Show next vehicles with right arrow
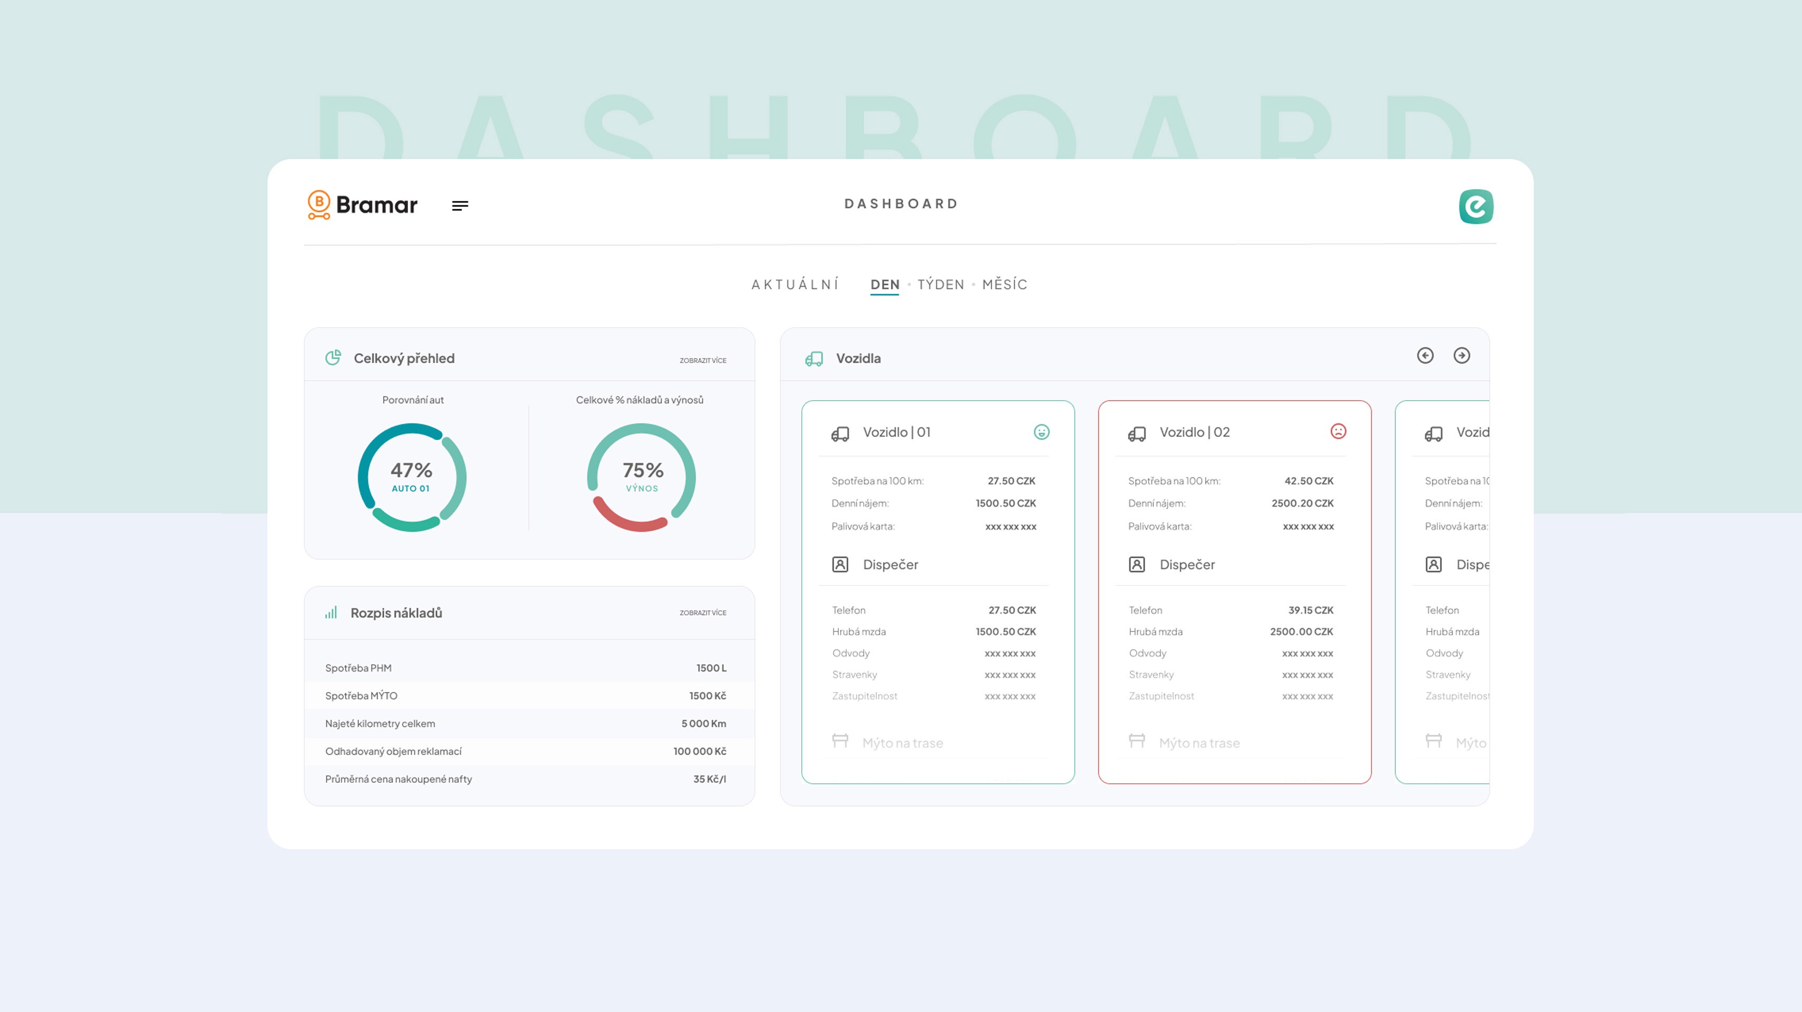1802x1012 pixels. pos(1461,356)
